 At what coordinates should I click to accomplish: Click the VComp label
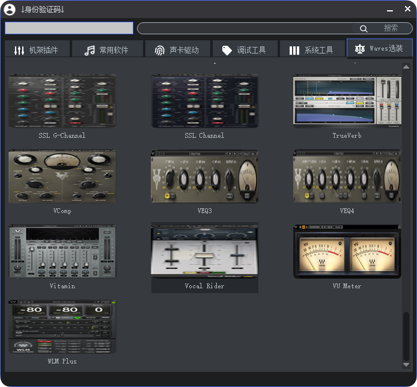tap(62, 211)
